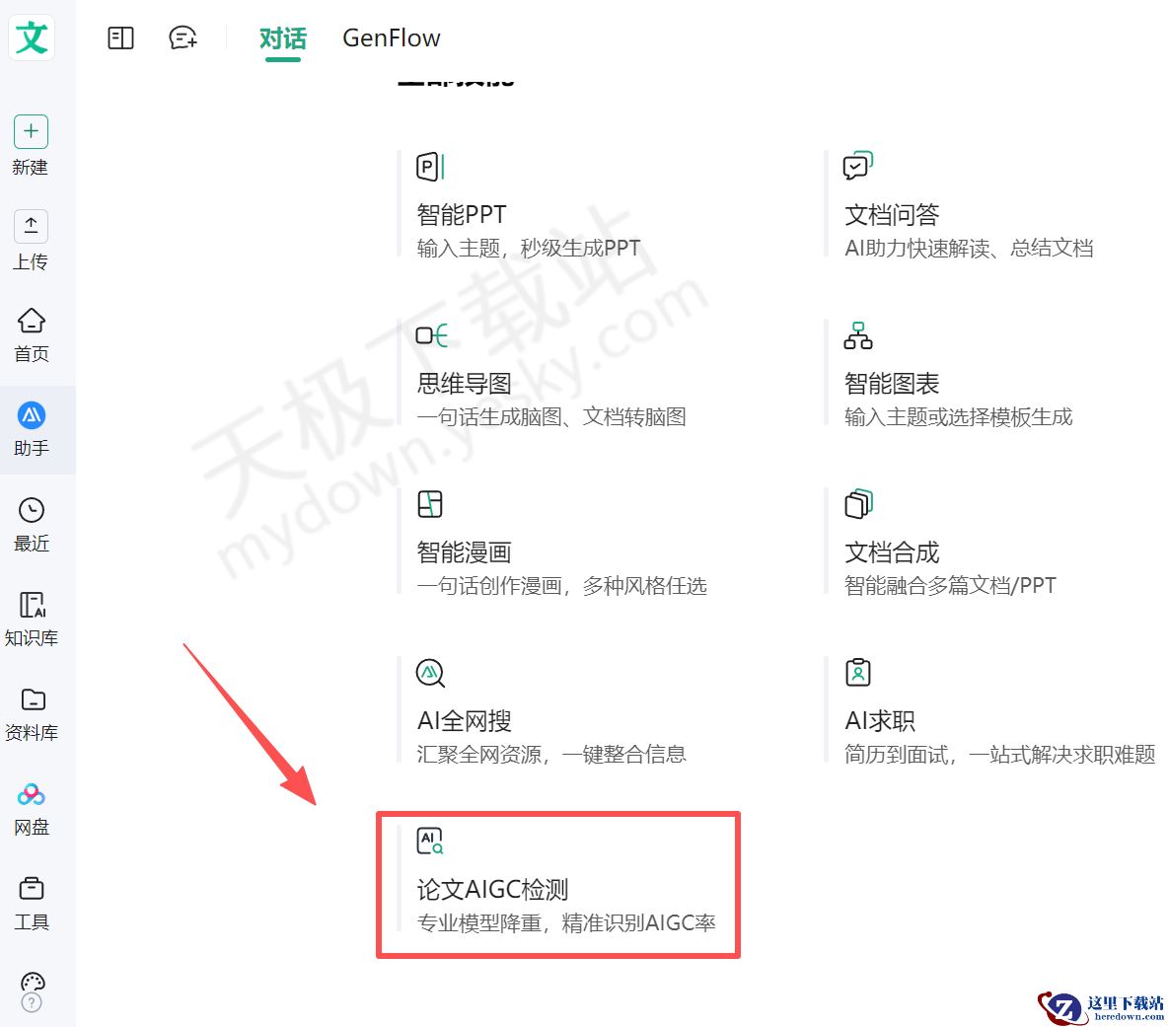Select the AI求职 job hunting icon

857,672
